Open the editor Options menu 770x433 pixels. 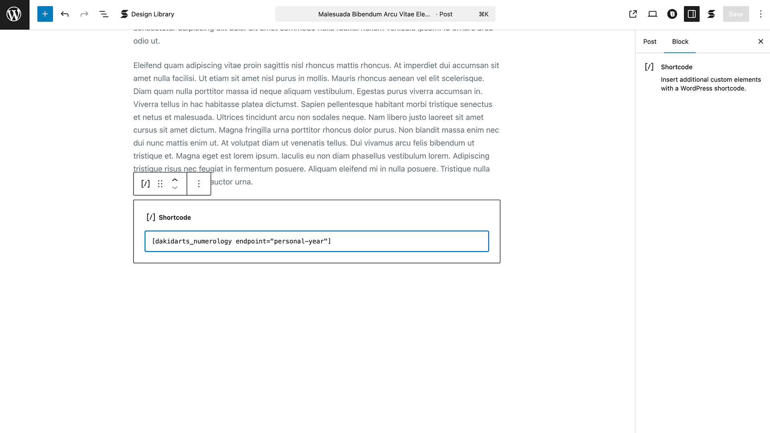point(760,14)
